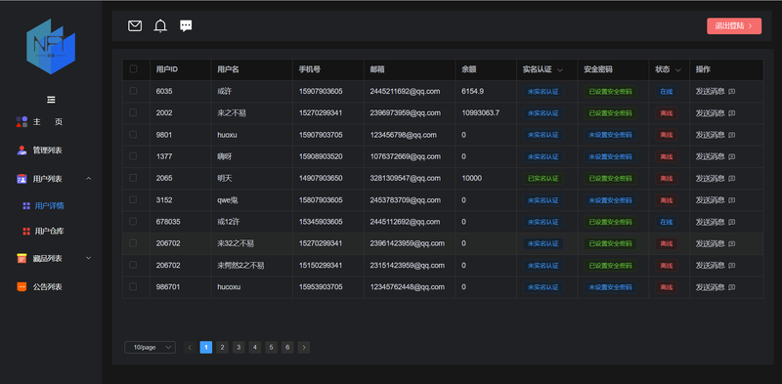
Task: Click the 主页 home icon in sidebar
Action: tap(22, 122)
